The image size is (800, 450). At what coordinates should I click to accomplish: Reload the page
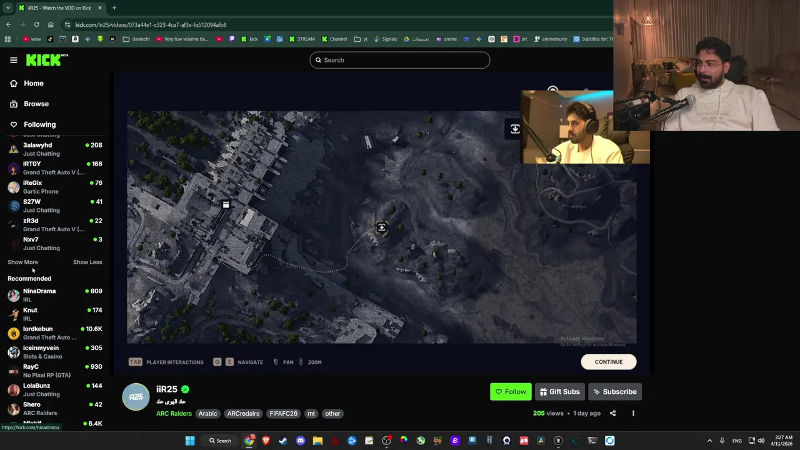tap(36, 25)
